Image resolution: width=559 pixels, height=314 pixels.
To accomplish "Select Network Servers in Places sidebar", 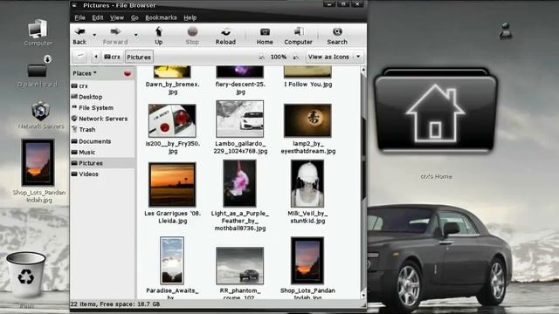I will click(103, 119).
